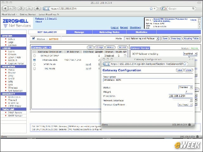203x152 pixels.
Task: Click the padlock icon in main window status bar
Action: coord(197,136)
